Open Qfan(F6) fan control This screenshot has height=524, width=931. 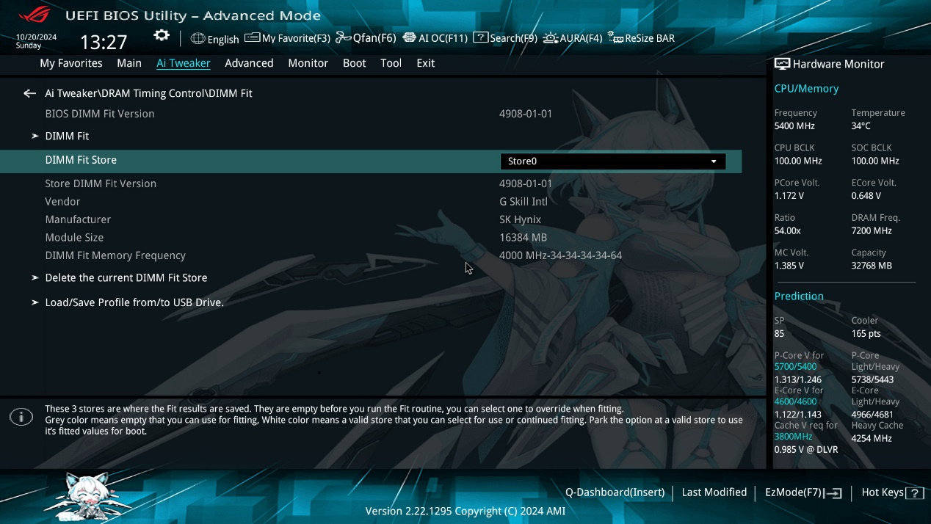coord(366,38)
